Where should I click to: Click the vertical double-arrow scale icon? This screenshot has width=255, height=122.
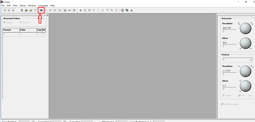[98, 10]
